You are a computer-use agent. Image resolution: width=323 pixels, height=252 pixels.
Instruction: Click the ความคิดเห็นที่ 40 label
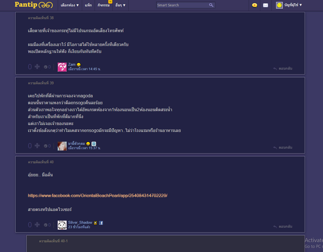[41, 162]
